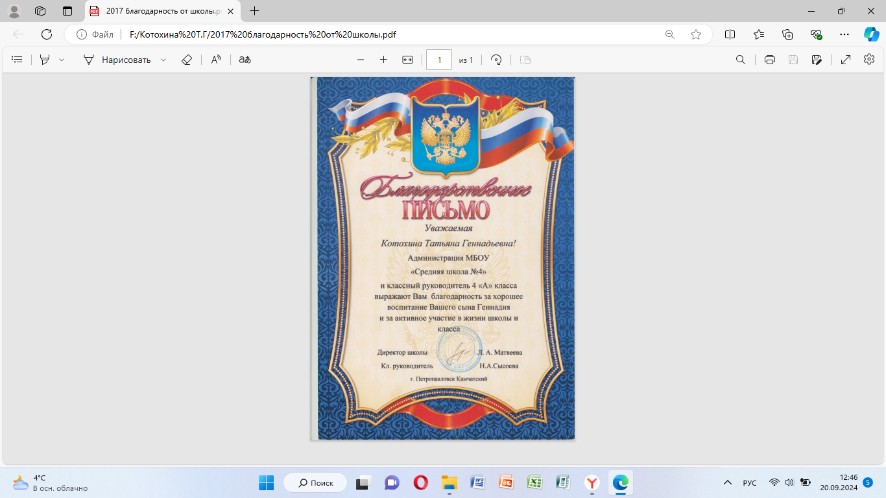
Task: Toggle fit to width view
Action: [x=407, y=60]
